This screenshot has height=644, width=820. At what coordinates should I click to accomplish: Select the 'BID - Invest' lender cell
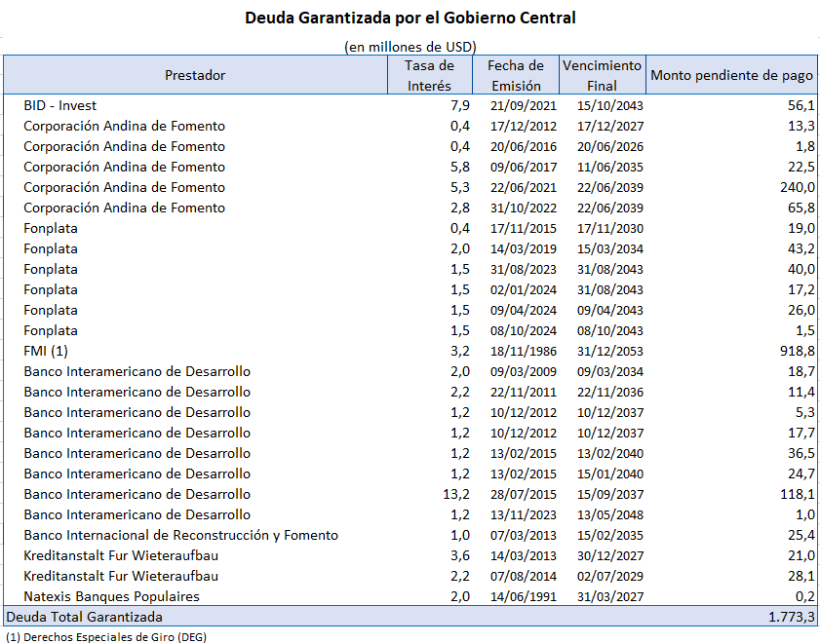point(60,105)
